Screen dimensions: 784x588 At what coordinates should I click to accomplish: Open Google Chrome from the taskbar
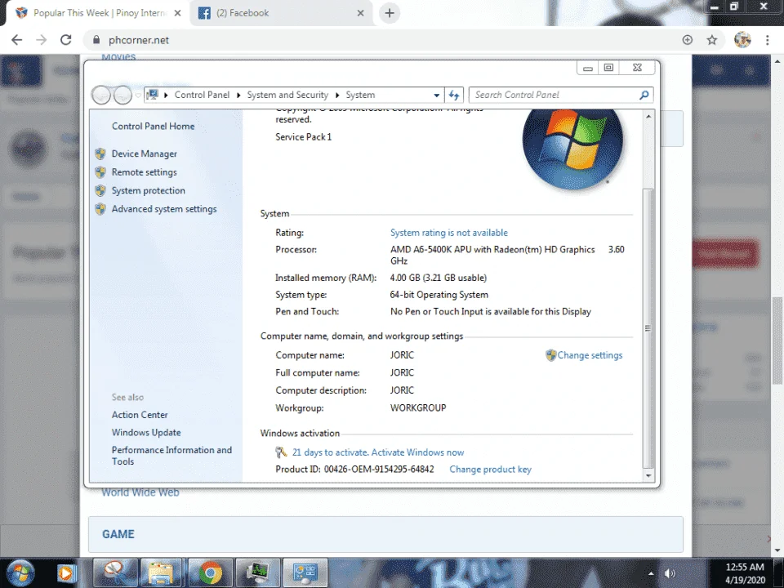(211, 573)
